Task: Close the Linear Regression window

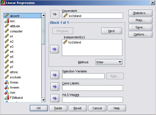Action: click(153, 3)
